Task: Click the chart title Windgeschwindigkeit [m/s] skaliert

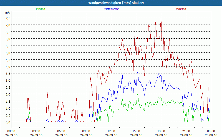Action: tap(116, 3)
